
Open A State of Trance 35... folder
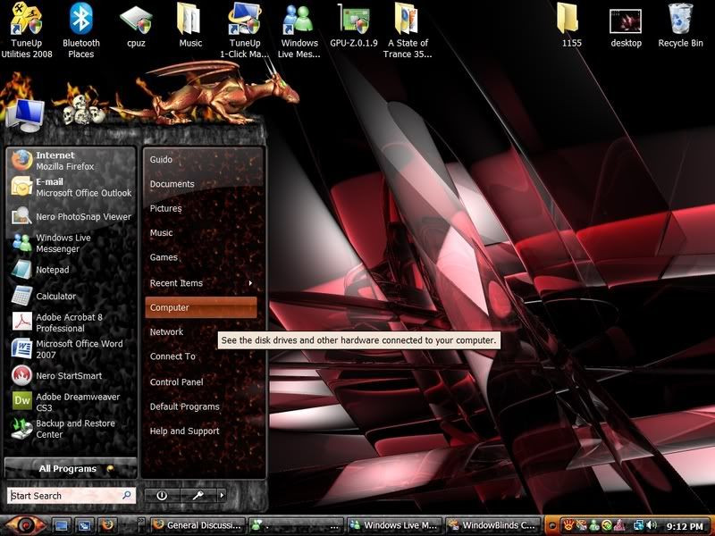tap(408, 30)
